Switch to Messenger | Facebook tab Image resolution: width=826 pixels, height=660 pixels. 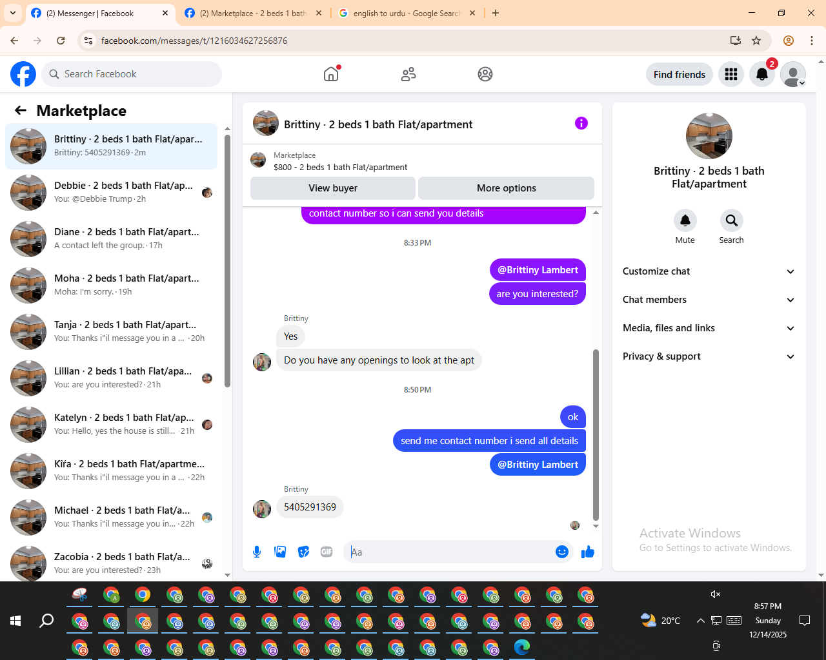tap(100, 13)
